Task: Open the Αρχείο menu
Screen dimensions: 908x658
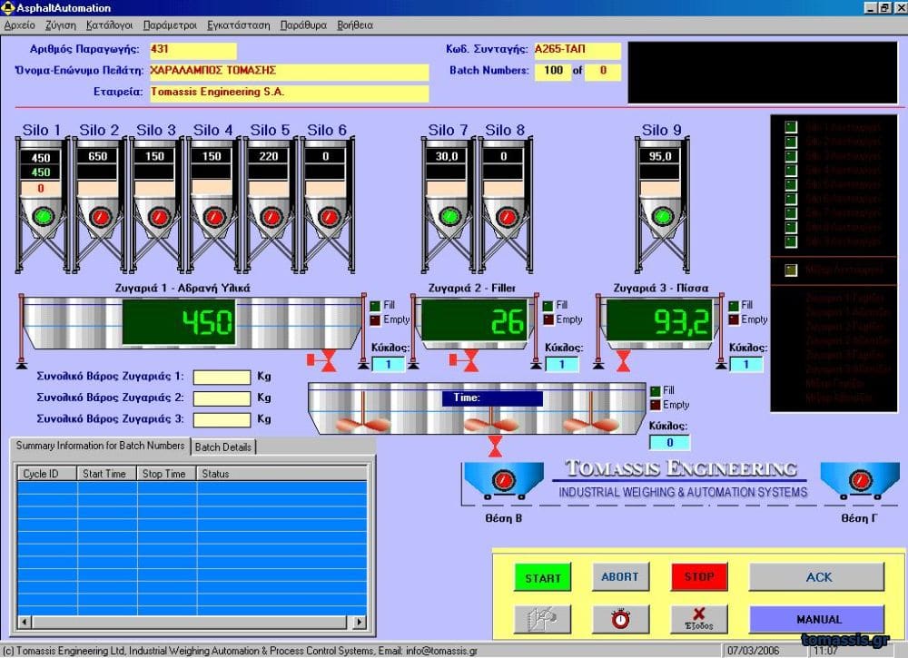Action: (x=20, y=25)
